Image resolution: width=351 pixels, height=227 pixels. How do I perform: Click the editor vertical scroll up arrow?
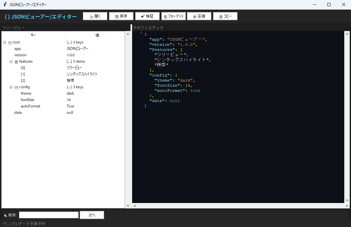347,34
